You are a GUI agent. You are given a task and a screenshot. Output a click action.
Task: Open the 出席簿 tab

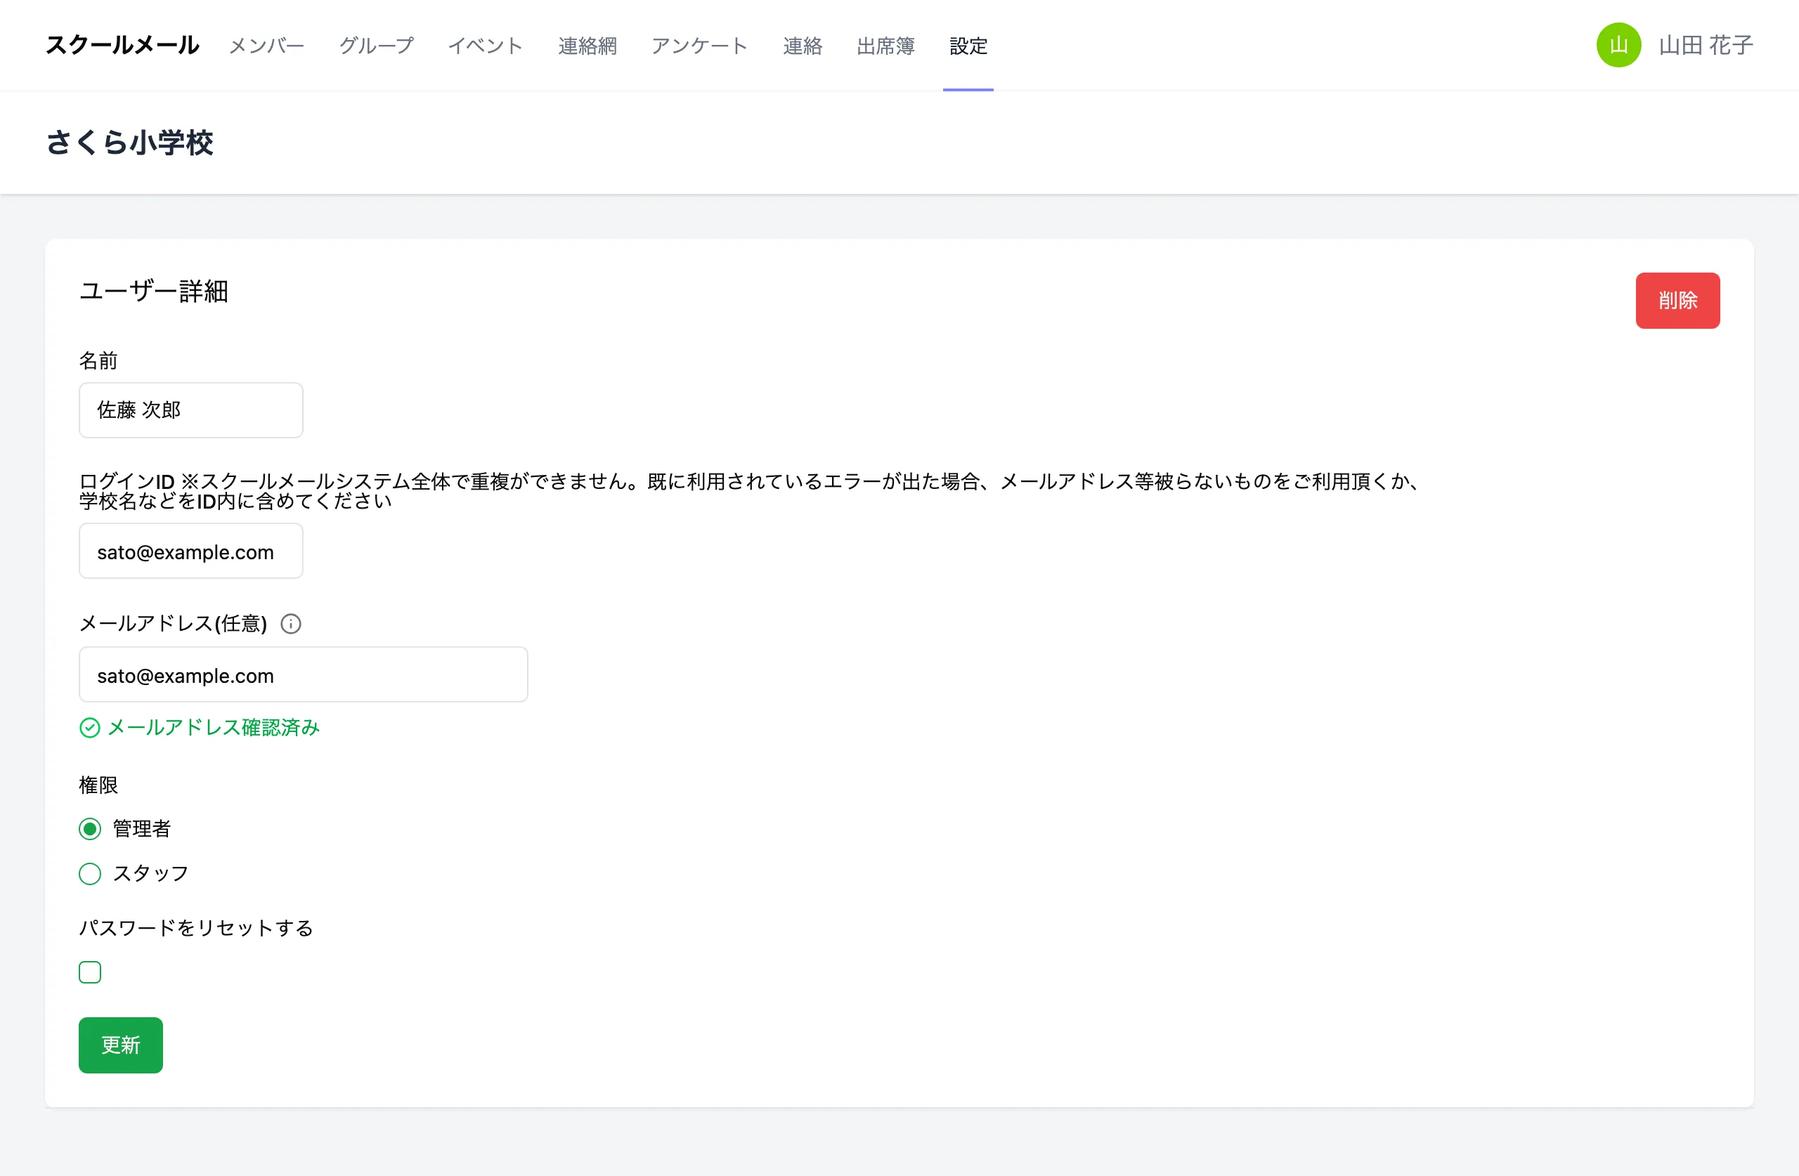point(885,46)
